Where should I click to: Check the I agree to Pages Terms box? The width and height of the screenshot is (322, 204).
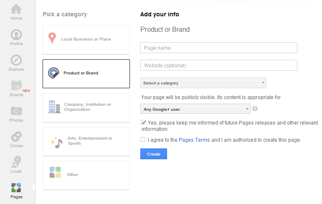[143, 140]
